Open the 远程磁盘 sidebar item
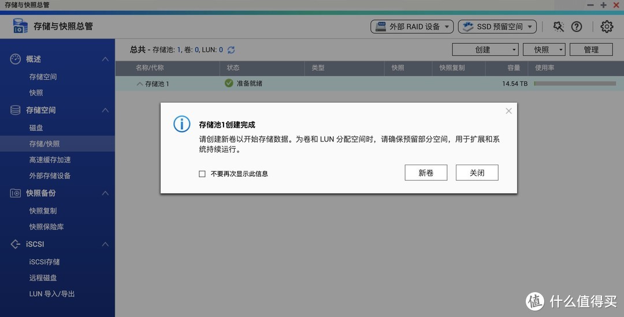Screen dimensions: 624x317 43,278
